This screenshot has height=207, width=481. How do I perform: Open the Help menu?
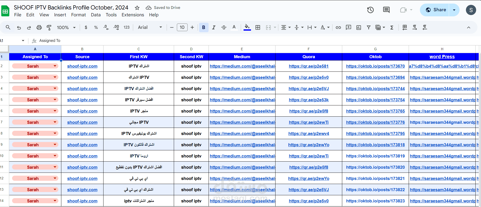(154, 15)
